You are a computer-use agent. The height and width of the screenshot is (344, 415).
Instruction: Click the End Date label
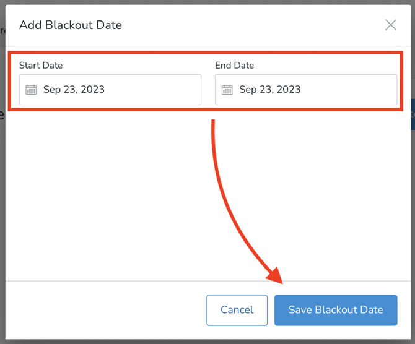tap(234, 65)
